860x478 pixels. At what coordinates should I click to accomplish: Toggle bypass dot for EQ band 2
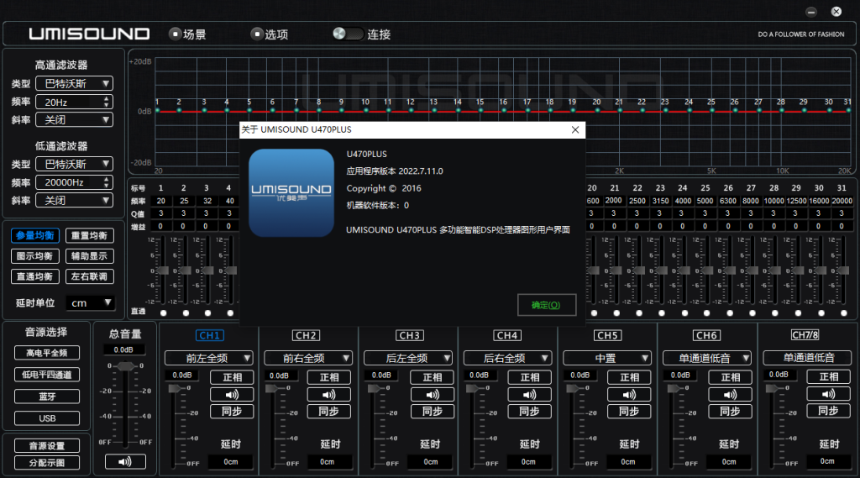[x=186, y=313]
